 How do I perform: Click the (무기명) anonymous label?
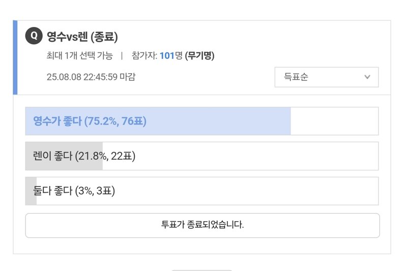tap(199, 56)
